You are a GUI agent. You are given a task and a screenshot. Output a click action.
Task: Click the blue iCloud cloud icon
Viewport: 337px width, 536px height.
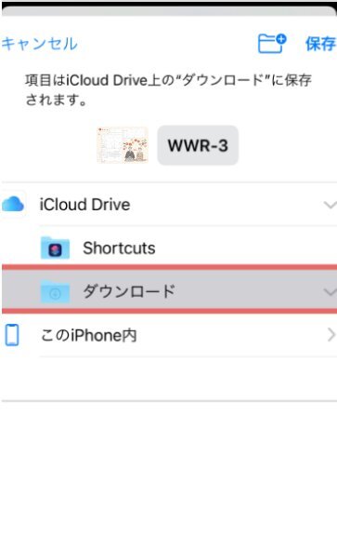[x=13, y=204]
